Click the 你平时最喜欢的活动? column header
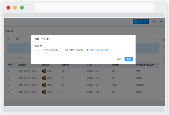169x115 pixels. click(x=145, y=65)
